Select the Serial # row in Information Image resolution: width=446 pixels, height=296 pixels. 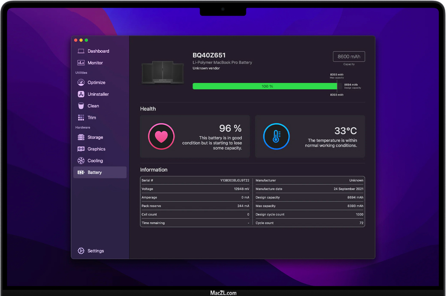click(x=196, y=181)
